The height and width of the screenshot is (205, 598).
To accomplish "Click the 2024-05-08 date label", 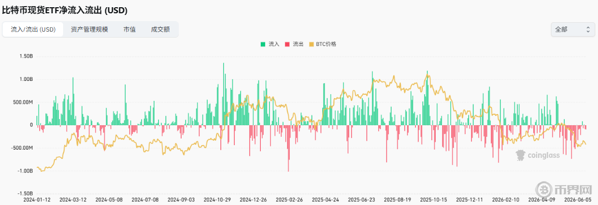I will pos(109,199).
